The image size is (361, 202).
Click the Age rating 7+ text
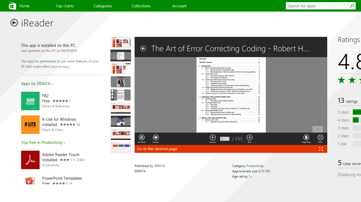[242, 177]
